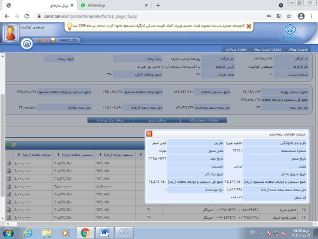318x239 pixels.
Task: Open File Explorer from taskbar
Action: point(47,233)
